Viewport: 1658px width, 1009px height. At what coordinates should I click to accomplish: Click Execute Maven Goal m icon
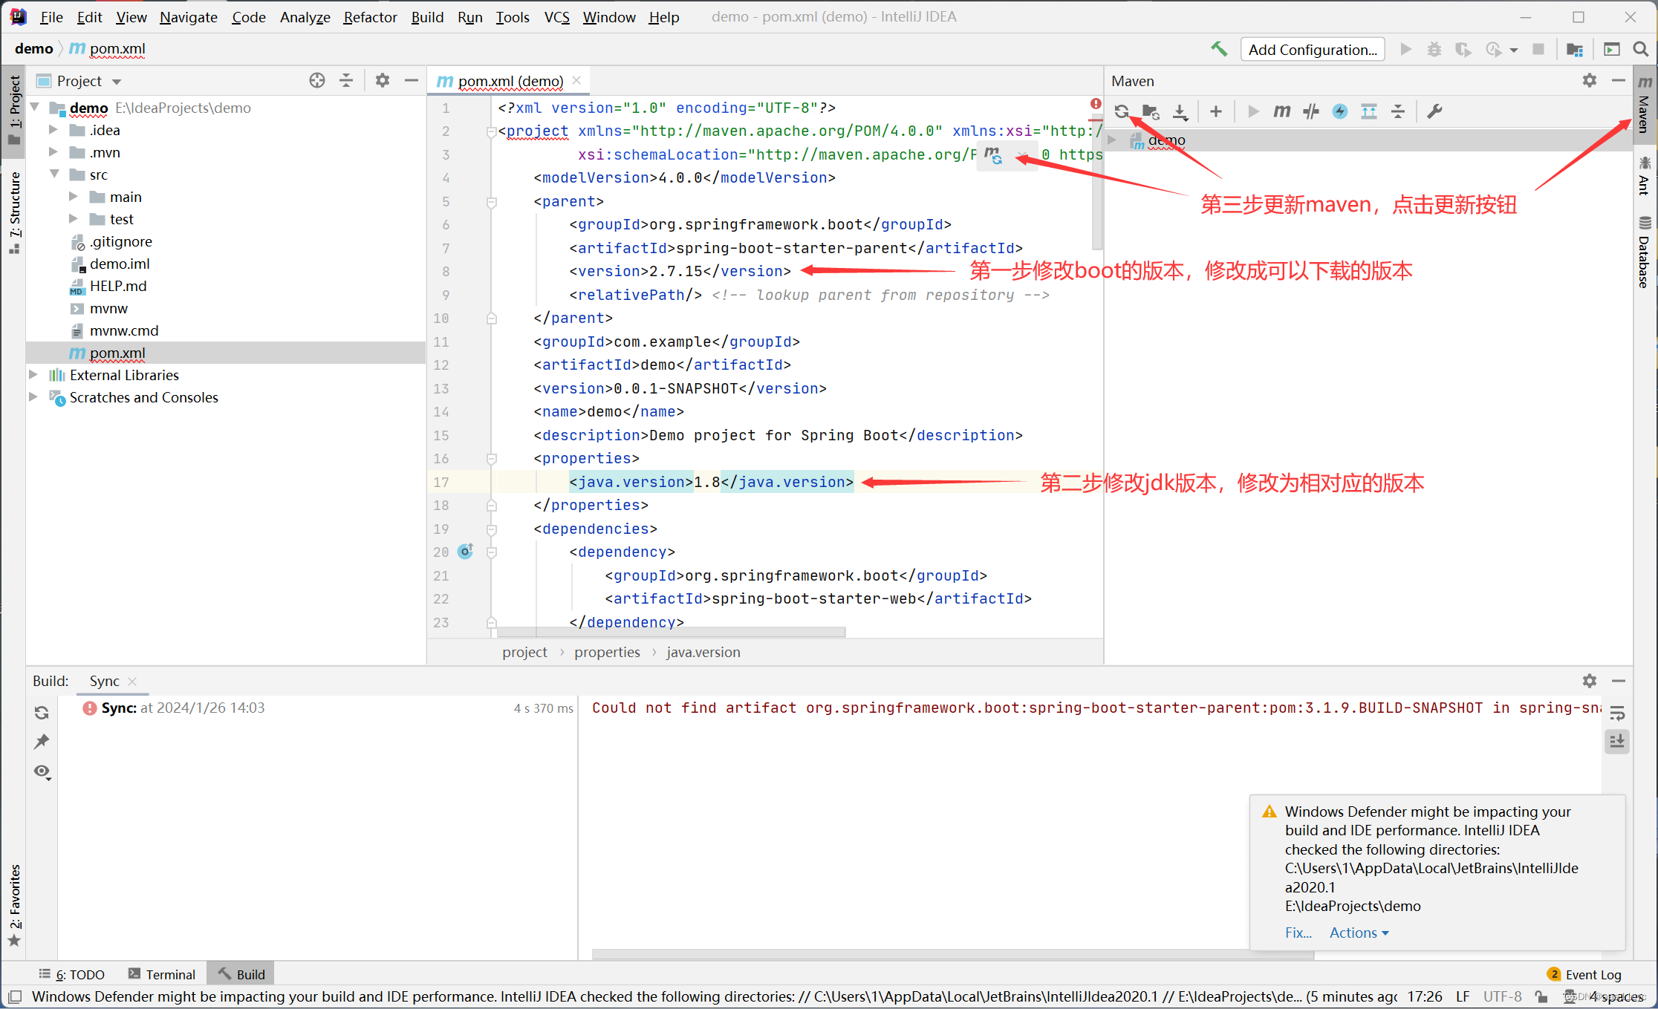(x=1282, y=111)
